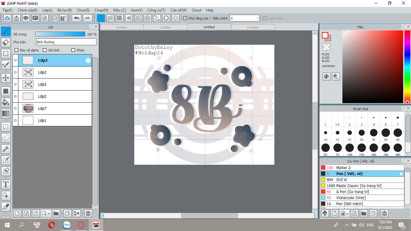Image resolution: width=411 pixels, height=231 pixels.
Task: Select the Lớp7 layer row
Action: coord(55,108)
